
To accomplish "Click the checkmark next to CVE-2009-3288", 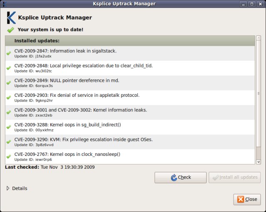I will click(x=9, y=127).
